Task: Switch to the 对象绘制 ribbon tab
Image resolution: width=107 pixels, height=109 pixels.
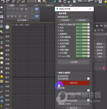Action: click(50, 5)
